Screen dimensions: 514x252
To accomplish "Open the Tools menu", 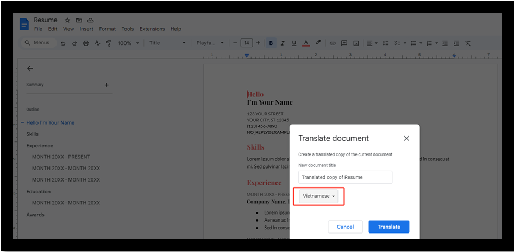I will [128, 29].
